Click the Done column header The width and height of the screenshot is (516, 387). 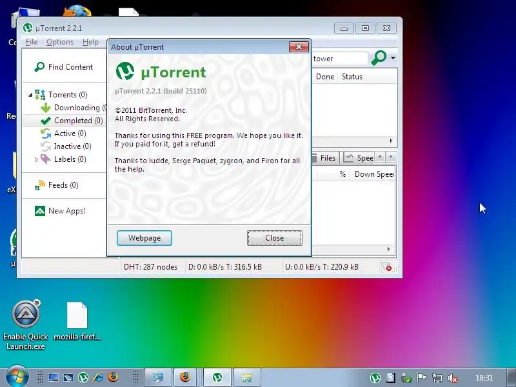point(325,77)
